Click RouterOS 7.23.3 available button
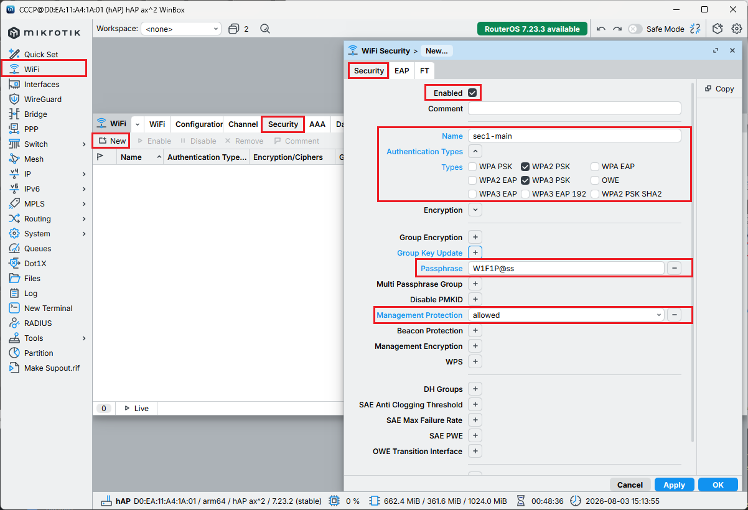The width and height of the screenshot is (748, 510). [x=532, y=29]
